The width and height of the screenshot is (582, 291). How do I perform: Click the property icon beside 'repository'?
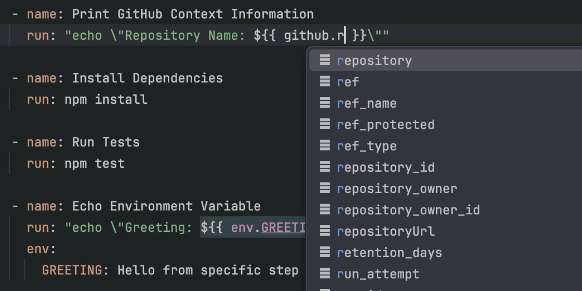(x=325, y=60)
